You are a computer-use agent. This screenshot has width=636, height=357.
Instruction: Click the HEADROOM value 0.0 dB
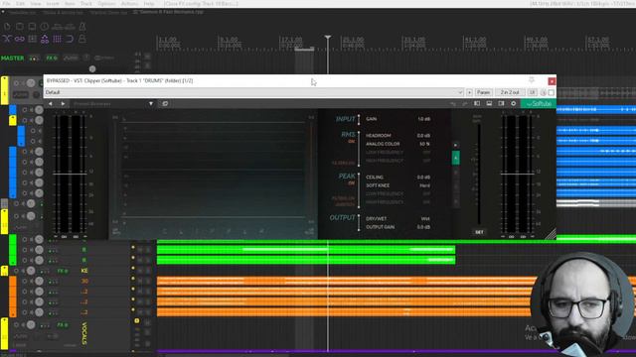coord(423,136)
